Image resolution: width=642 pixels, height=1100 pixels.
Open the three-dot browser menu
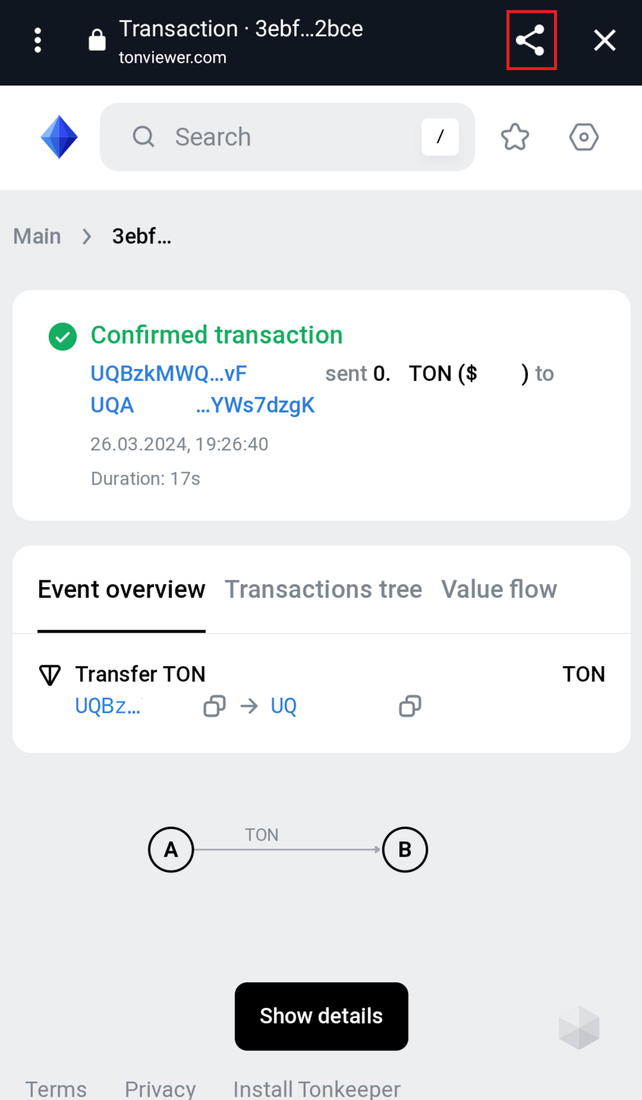[38, 41]
